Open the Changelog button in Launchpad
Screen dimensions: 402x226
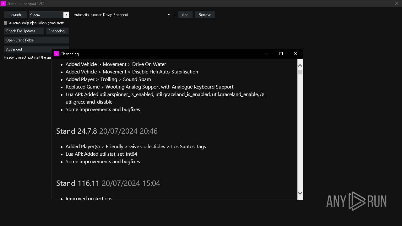[x=57, y=31]
